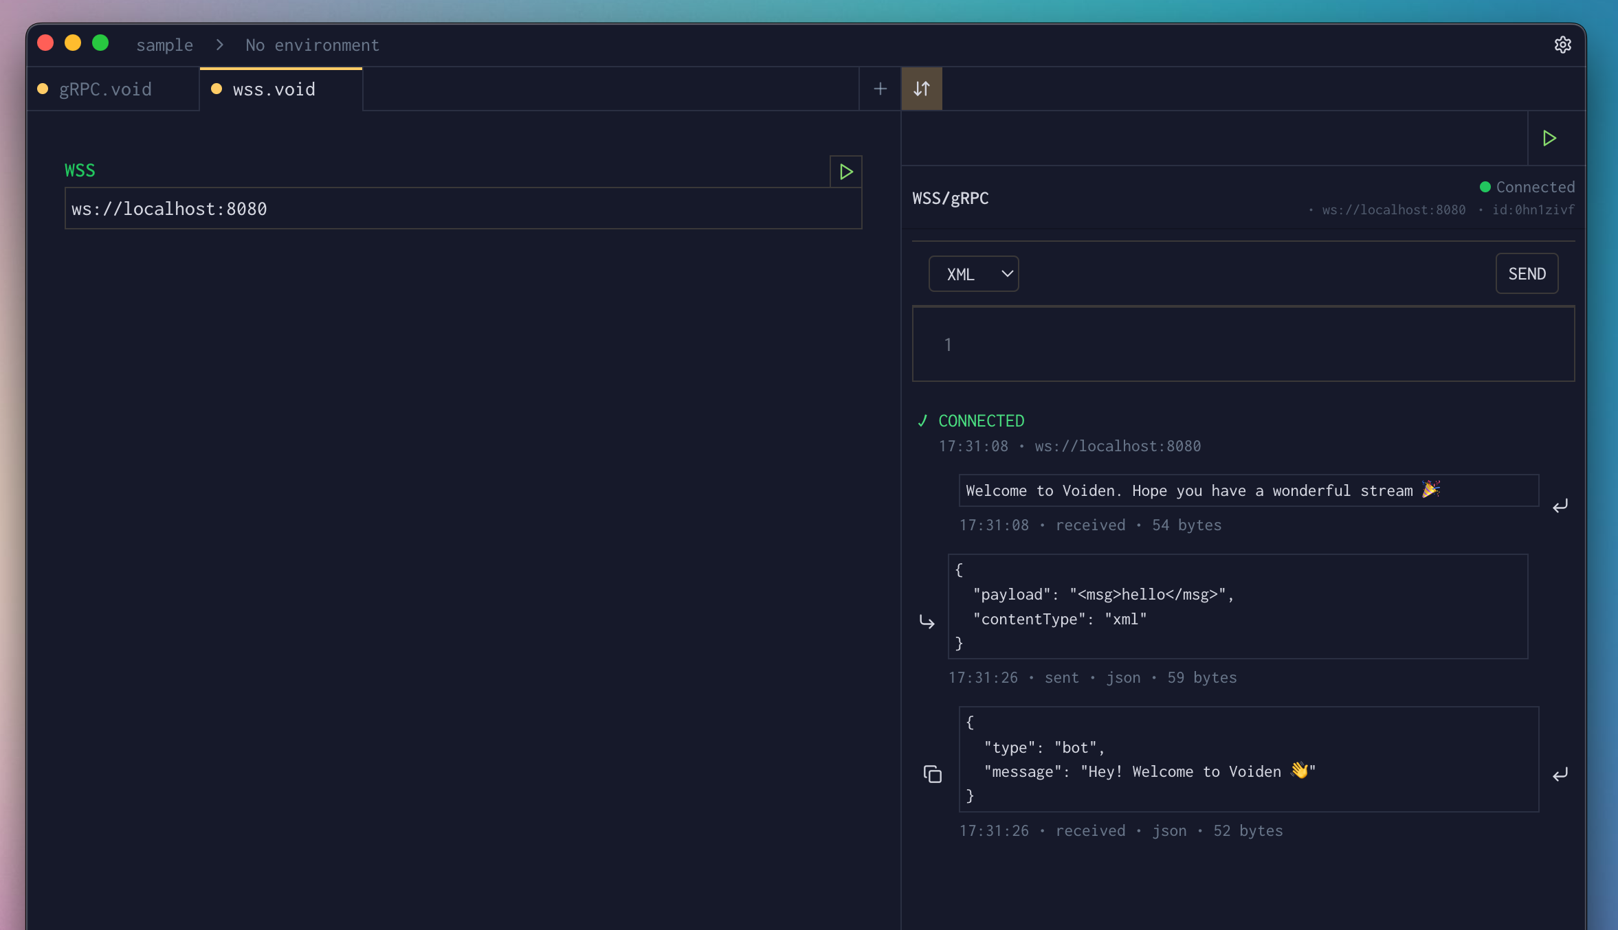
Task: Click the sample project breadcrumb
Action: [164, 44]
